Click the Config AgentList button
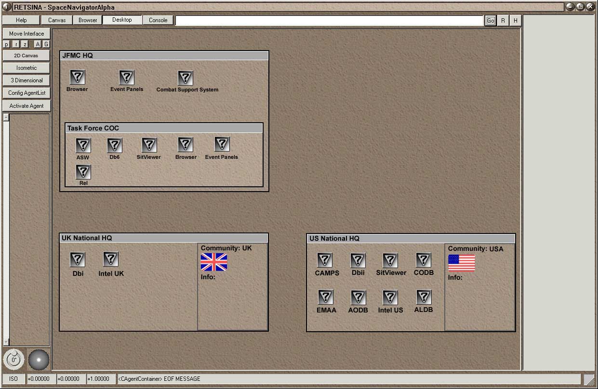Viewport: 598px width, 389px height. [27, 93]
